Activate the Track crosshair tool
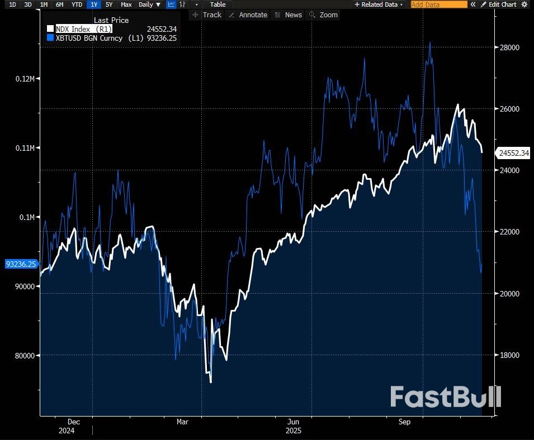 (206, 15)
